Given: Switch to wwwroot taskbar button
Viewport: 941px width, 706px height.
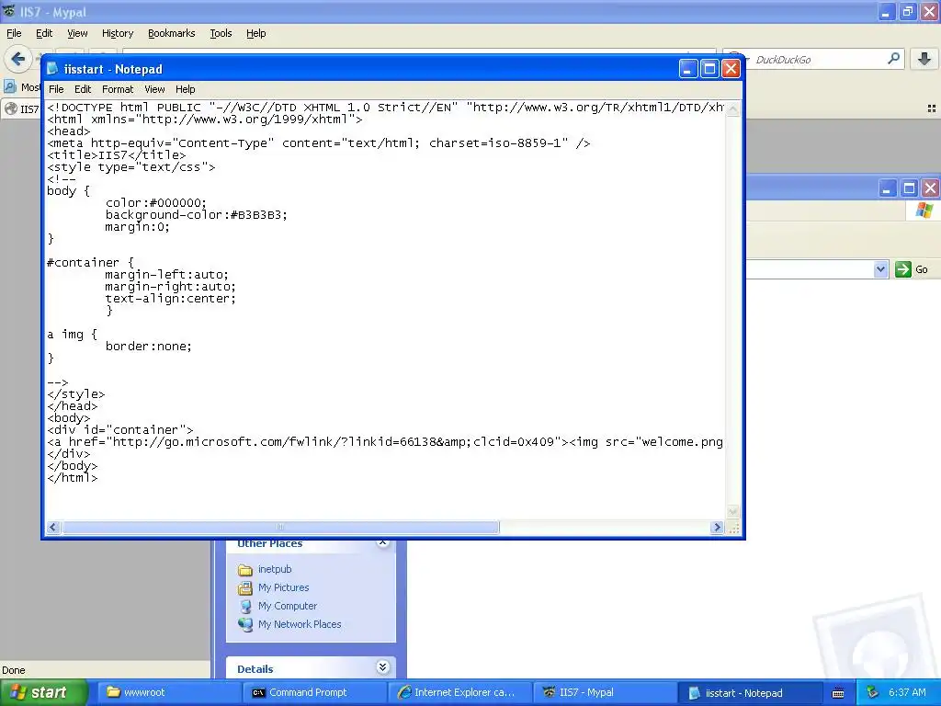Looking at the screenshot, I should [168, 692].
